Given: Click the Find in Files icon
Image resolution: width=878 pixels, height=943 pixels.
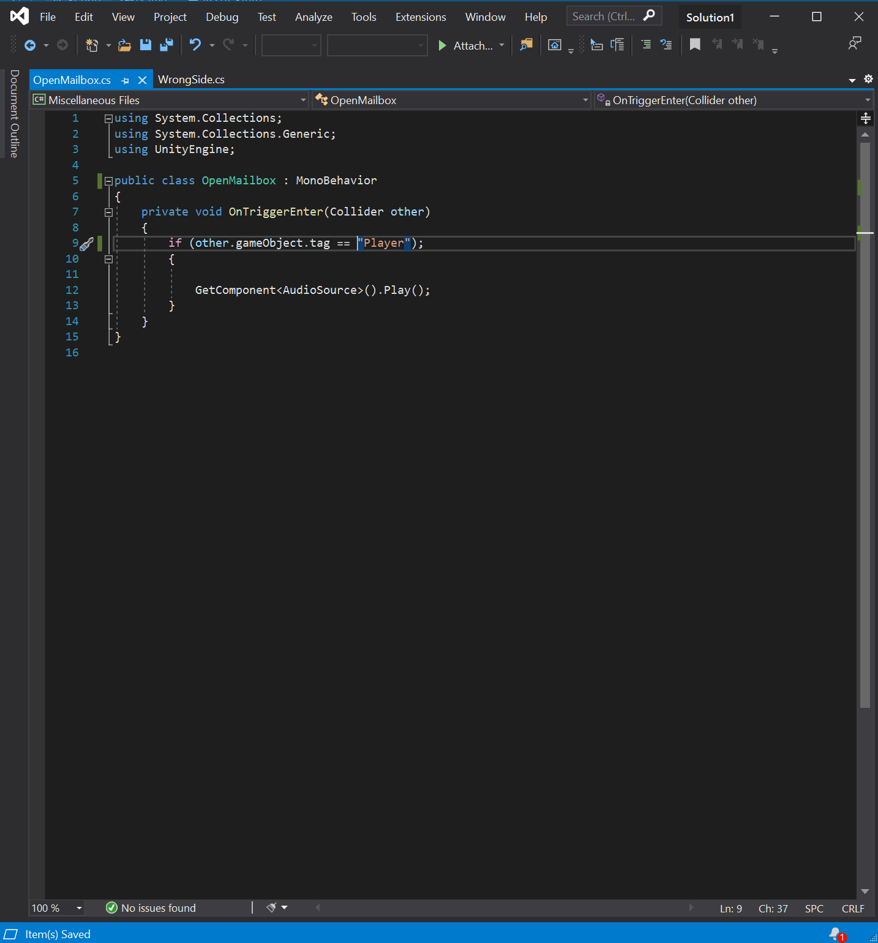Looking at the screenshot, I should [526, 45].
